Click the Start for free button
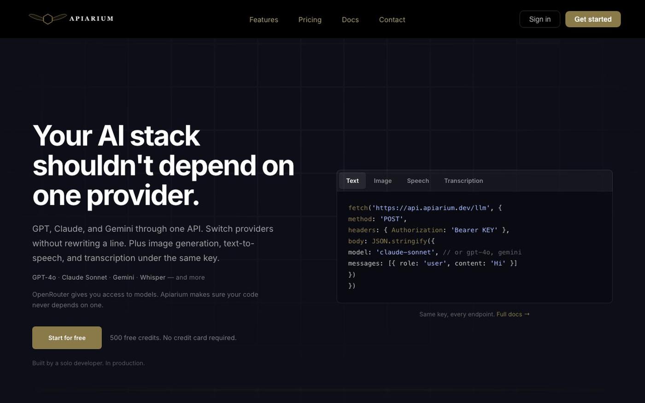This screenshot has width=645, height=403. 67,338
